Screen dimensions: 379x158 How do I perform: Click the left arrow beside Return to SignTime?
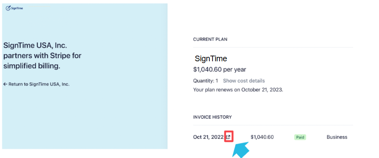pyautogui.click(x=5, y=84)
